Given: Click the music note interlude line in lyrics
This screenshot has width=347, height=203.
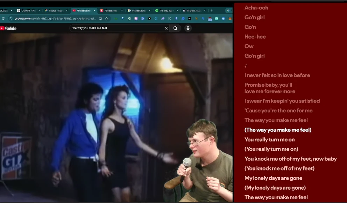Looking at the screenshot, I should [246, 66].
